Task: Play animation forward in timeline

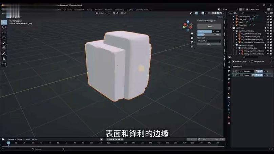Action: coord(117,139)
